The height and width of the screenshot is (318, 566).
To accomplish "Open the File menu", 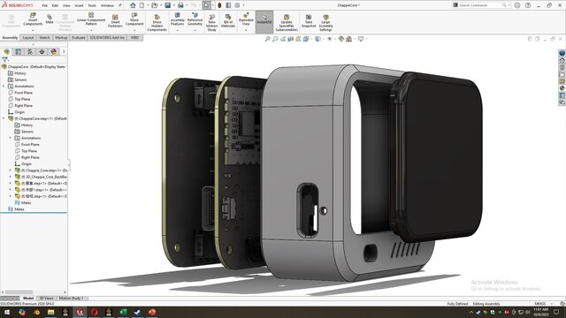I will click(x=44, y=5).
